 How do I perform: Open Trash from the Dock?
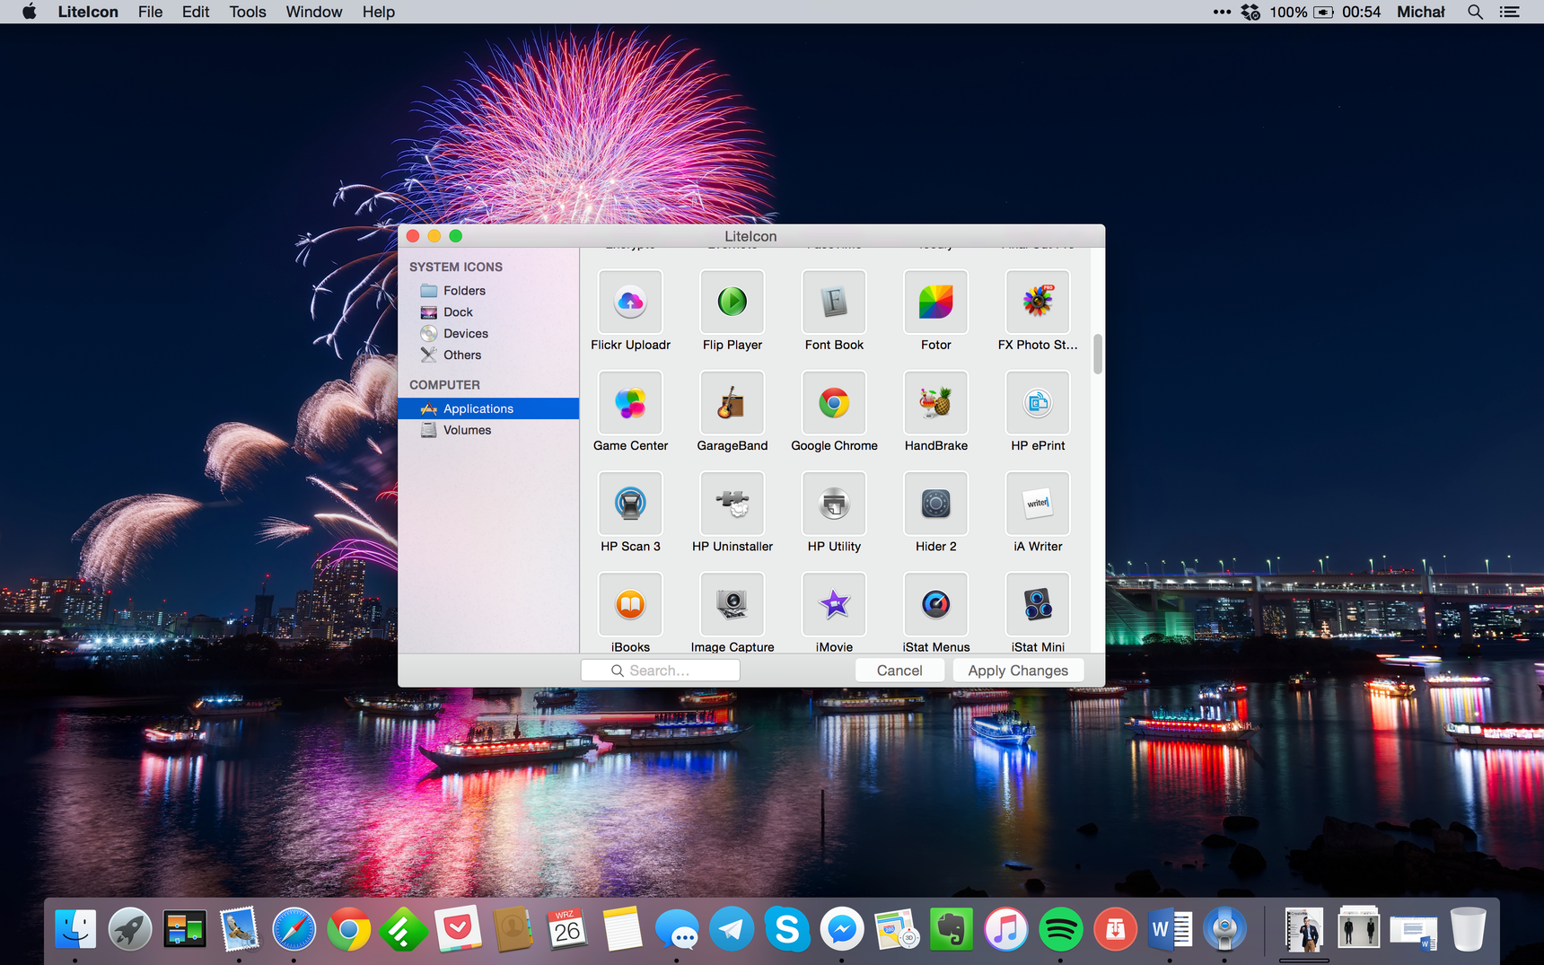point(1469,930)
